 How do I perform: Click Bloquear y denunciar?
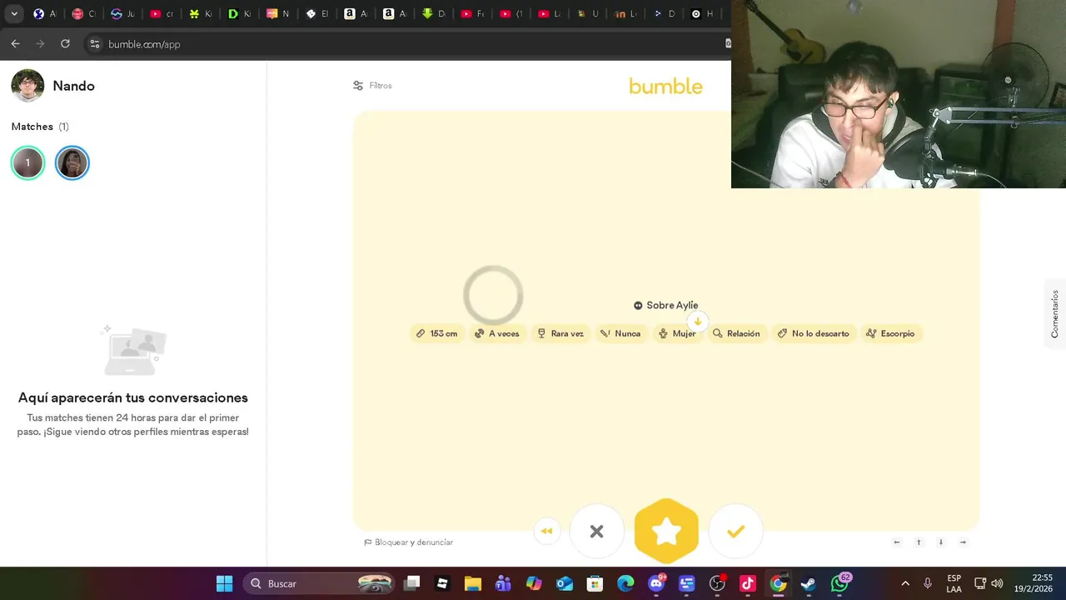click(408, 542)
